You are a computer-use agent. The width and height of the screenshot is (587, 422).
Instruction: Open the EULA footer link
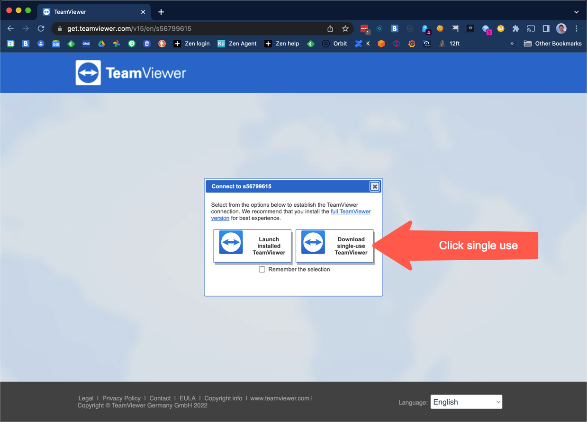pos(188,398)
